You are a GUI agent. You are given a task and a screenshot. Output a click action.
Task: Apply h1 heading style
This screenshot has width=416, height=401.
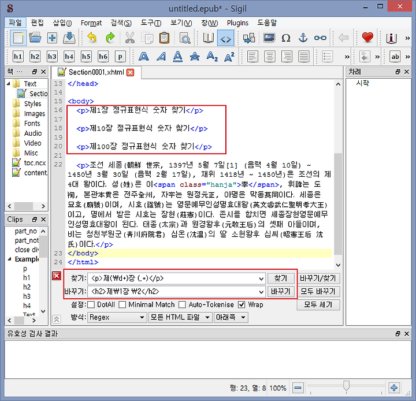pyautogui.click(x=18, y=57)
